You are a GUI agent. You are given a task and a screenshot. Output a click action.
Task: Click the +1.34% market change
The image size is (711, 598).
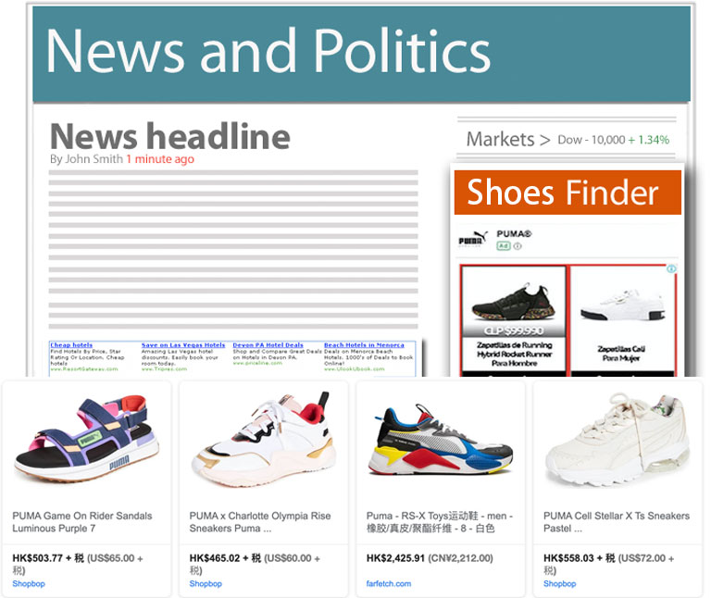click(649, 140)
